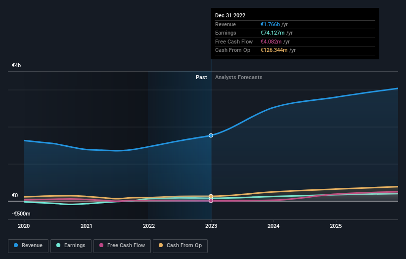Screen dimensions: 406x259
Task: Click the Past section label
Action: (x=201, y=78)
